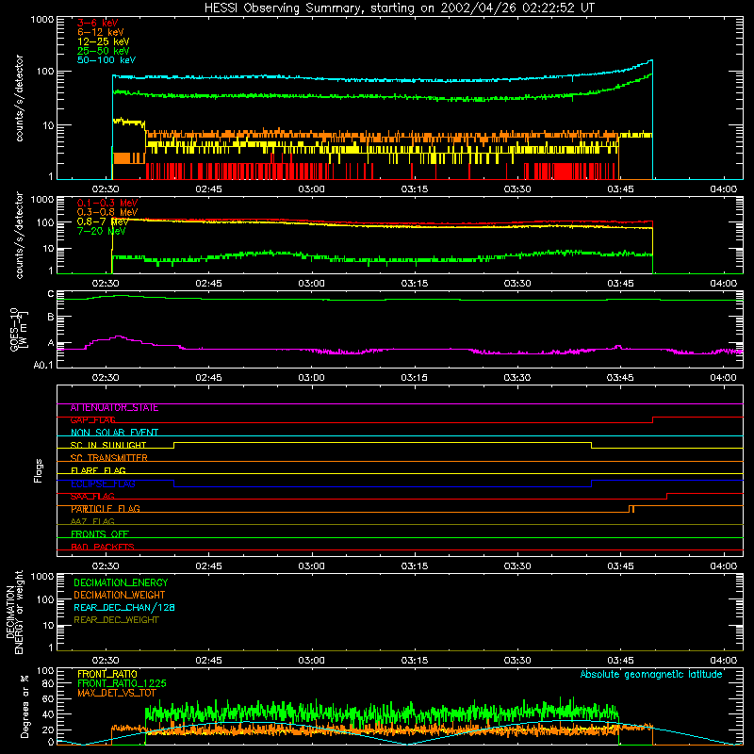Image resolution: width=754 pixels, height=754 pixels.
Task: Click the ATTENUATOR_STATE flag label
Action: [114, 408]
